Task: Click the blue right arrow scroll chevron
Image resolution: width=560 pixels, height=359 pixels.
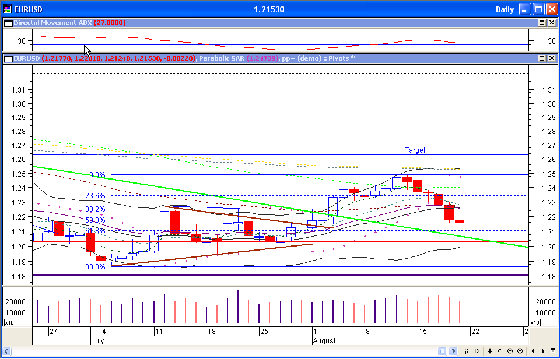Action: pyautogui.click(x=454, y=351)
